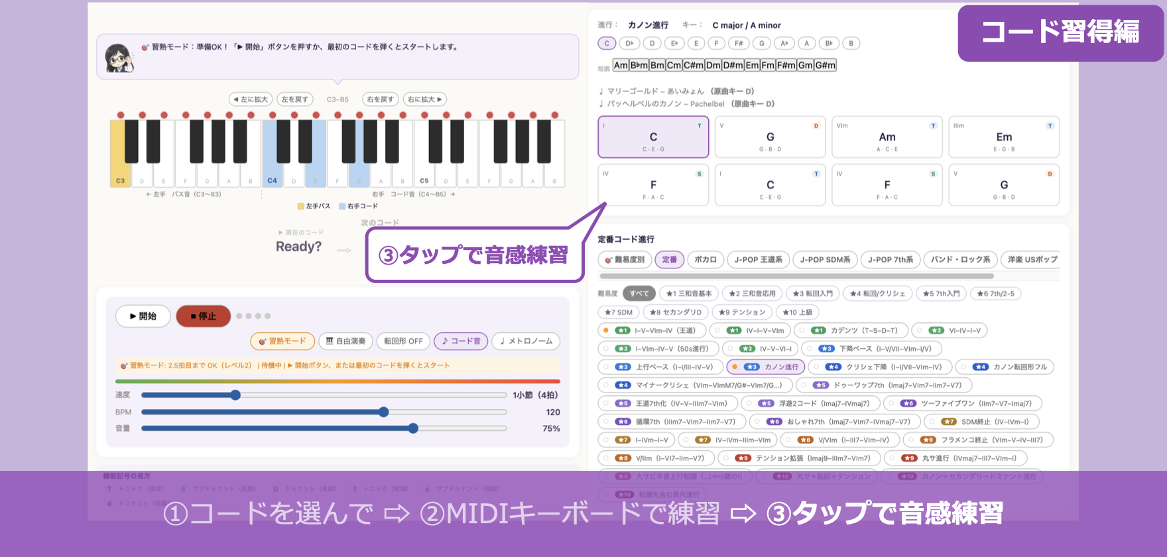
Task: Select progression 丸サ進行
Action: point(955,458)
